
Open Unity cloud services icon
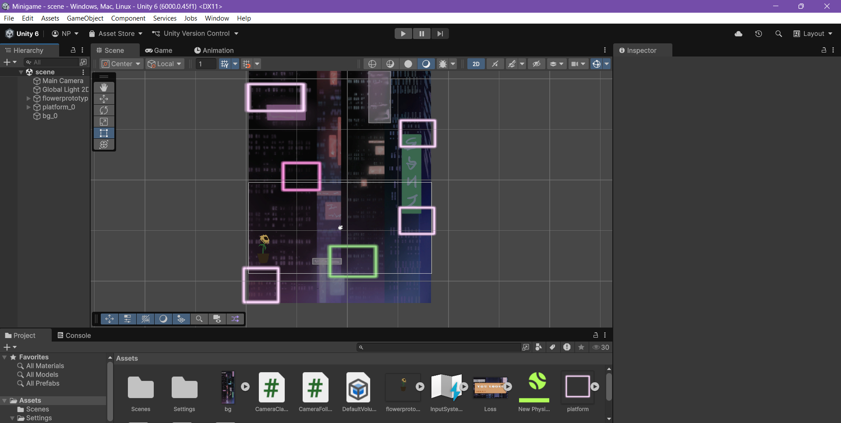(x=739, y=34)
